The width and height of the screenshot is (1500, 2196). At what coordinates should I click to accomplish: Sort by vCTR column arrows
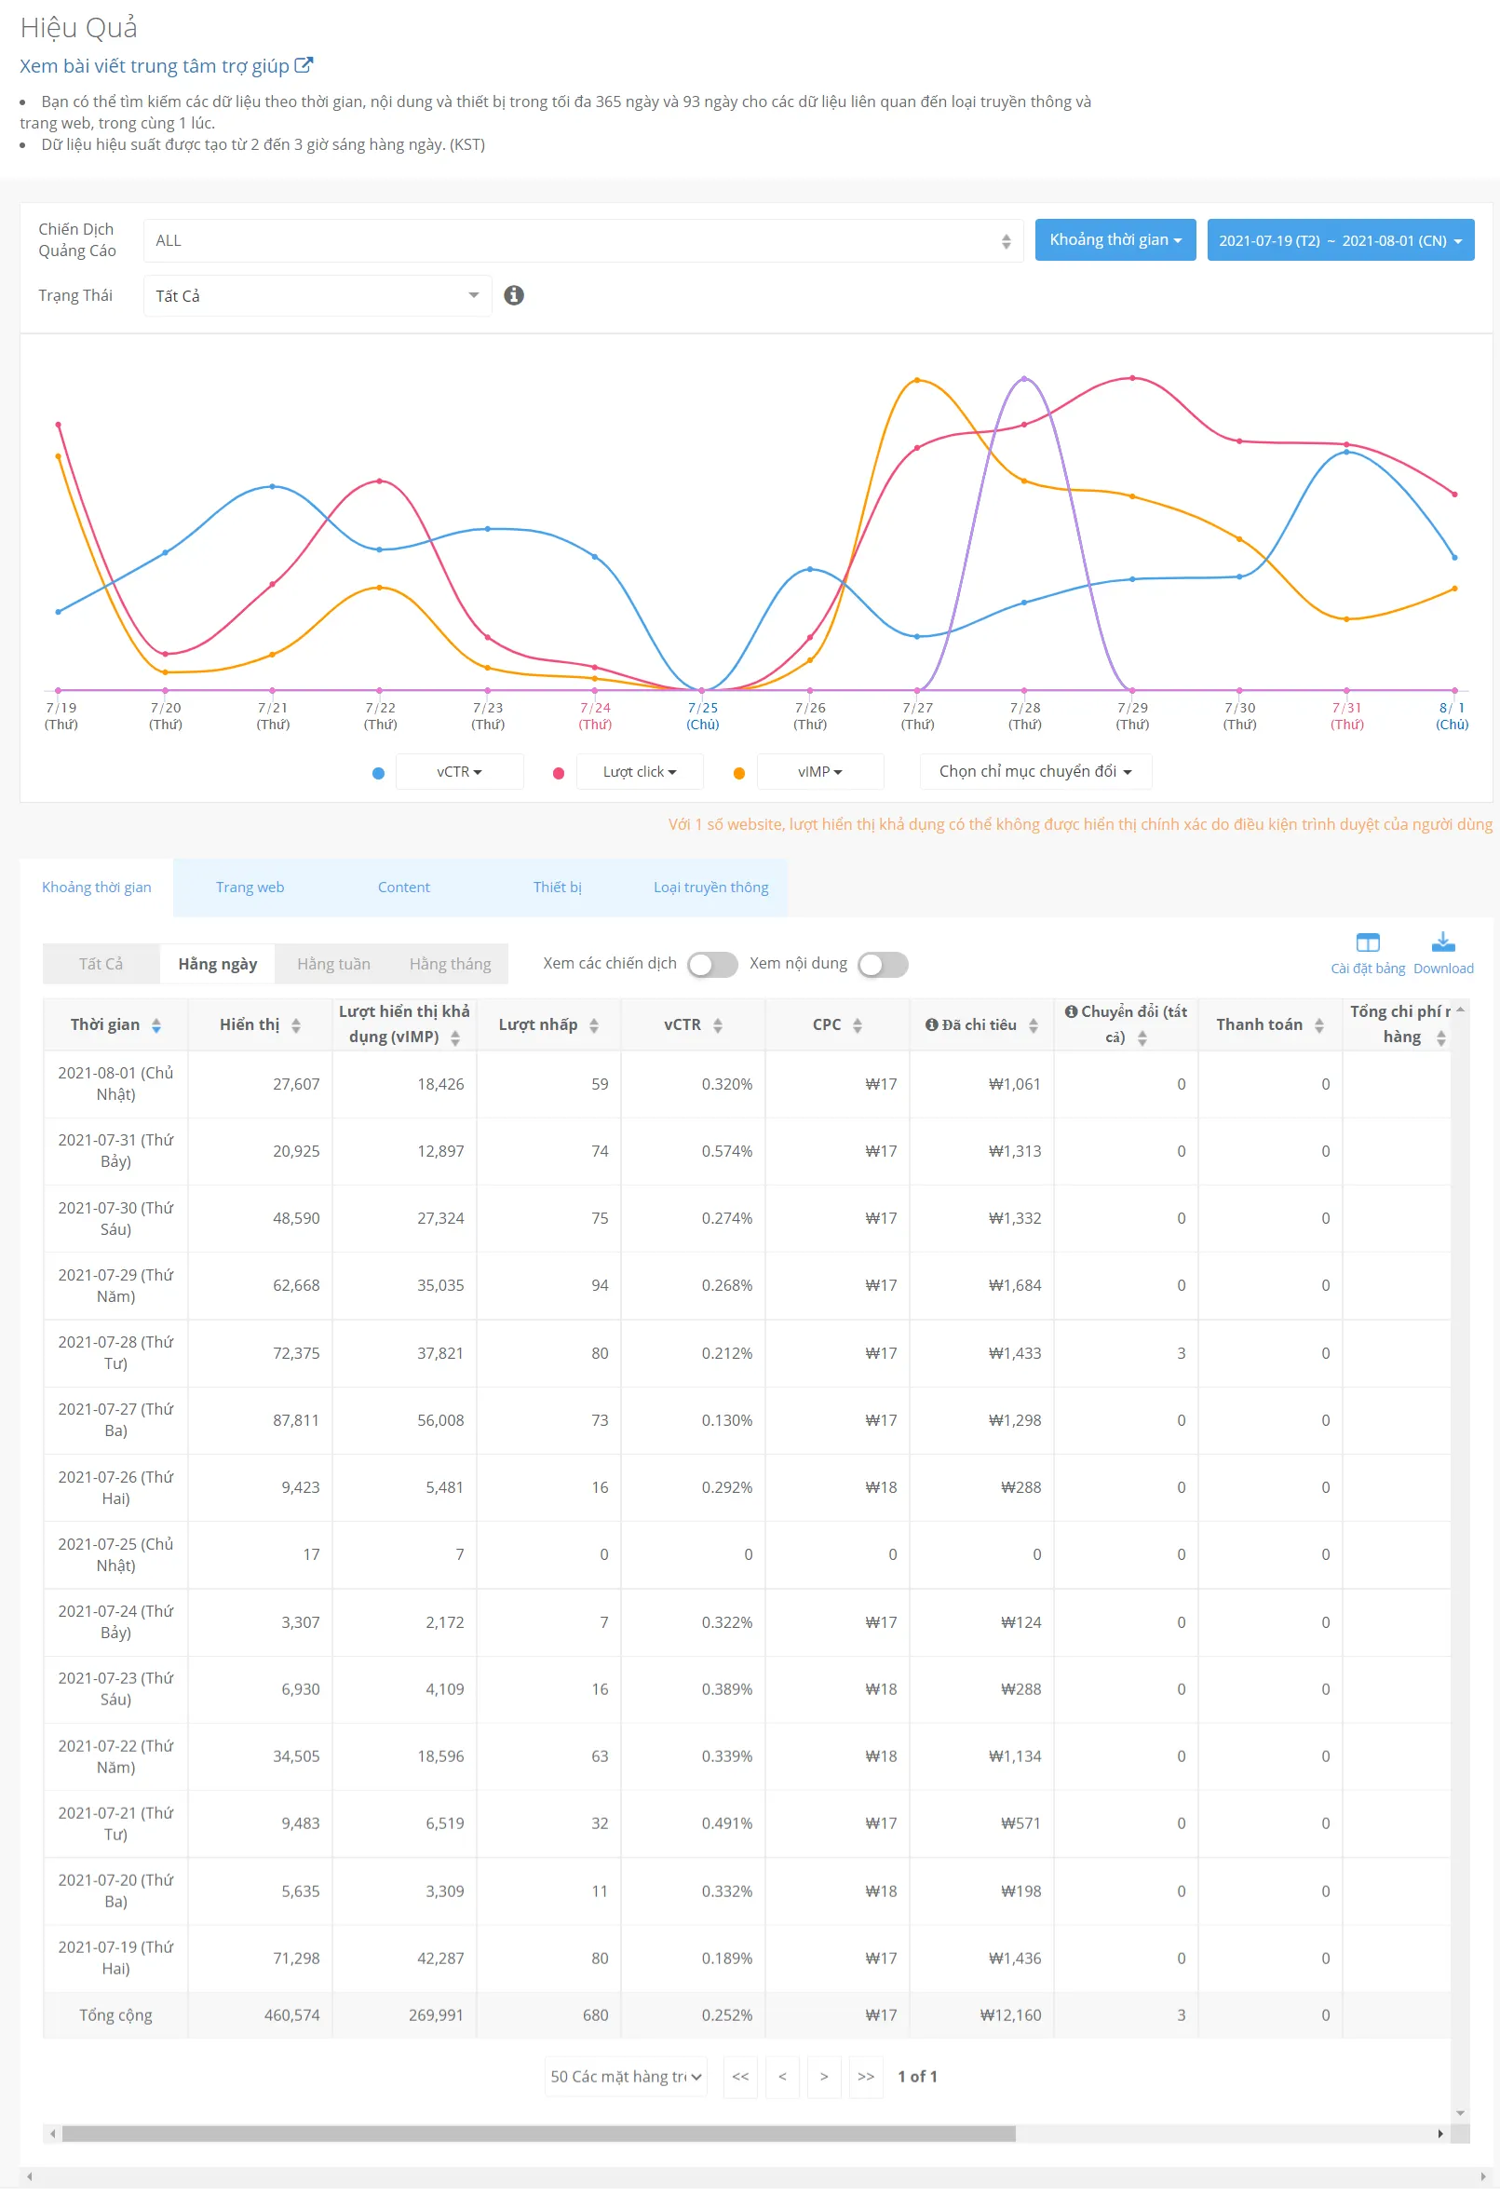point(718,1026)
